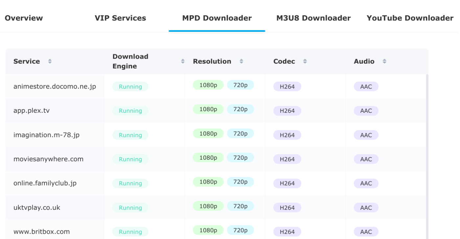Click H264 codec tag for app.plex.tv
This screenshot has height=239, width=460.
287,111
